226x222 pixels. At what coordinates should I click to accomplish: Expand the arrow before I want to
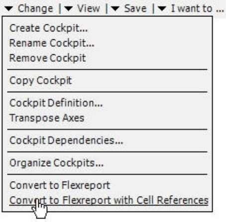(x=162, y=8)
